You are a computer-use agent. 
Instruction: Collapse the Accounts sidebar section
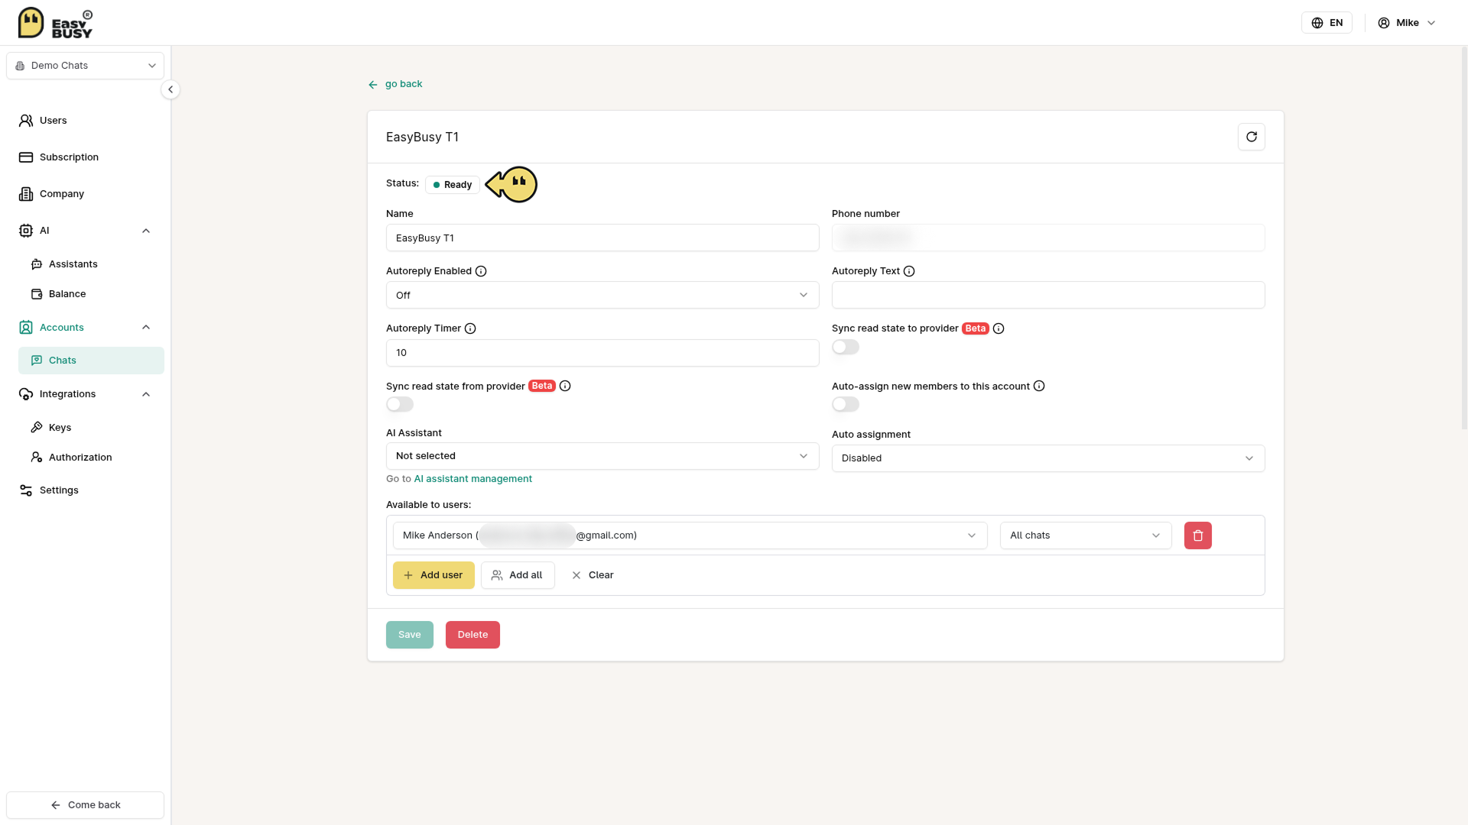(146, 327)
